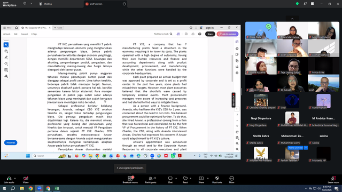The image size is (342, 192).
Task: Expand the React options caret
Action: (190, 178)
